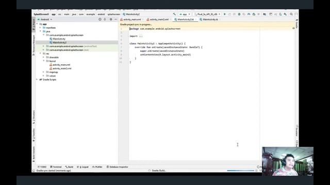This screenshot has width=330, height=185.
Task: Open the AVD Manager icon in the toolbar
Action: 280,14
